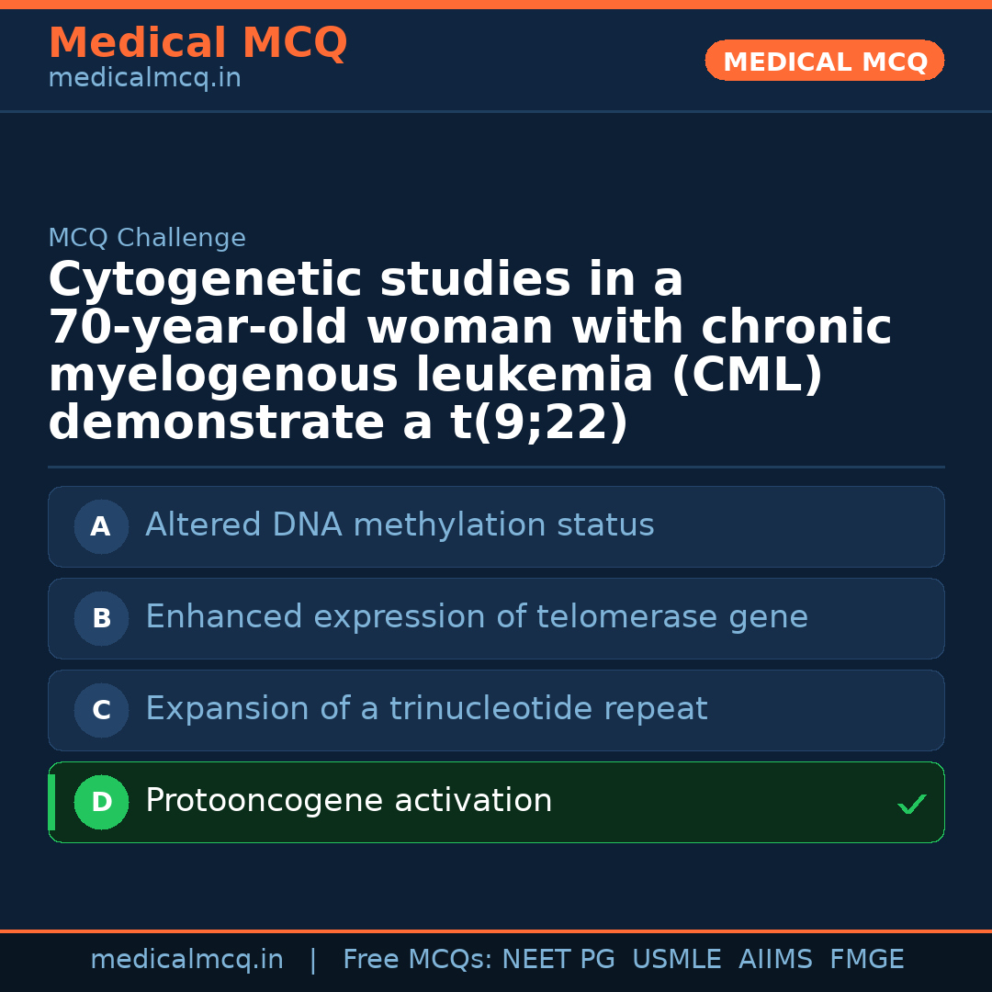992x992 pixels.
Task: Choose 'Enhanced expression of telomerase gene' text
Action: click(x=477, y=617)
